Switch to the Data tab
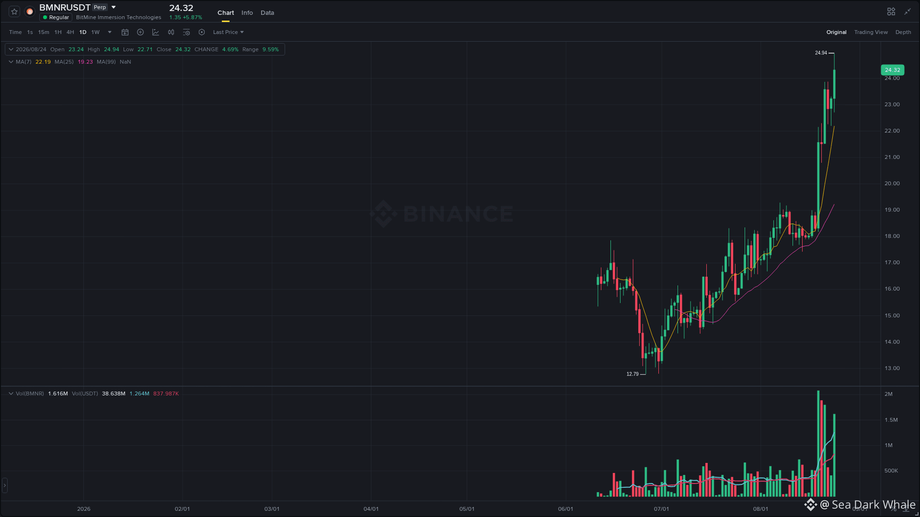This screenshot has width=920, height=517. click(x=267, y=13)
